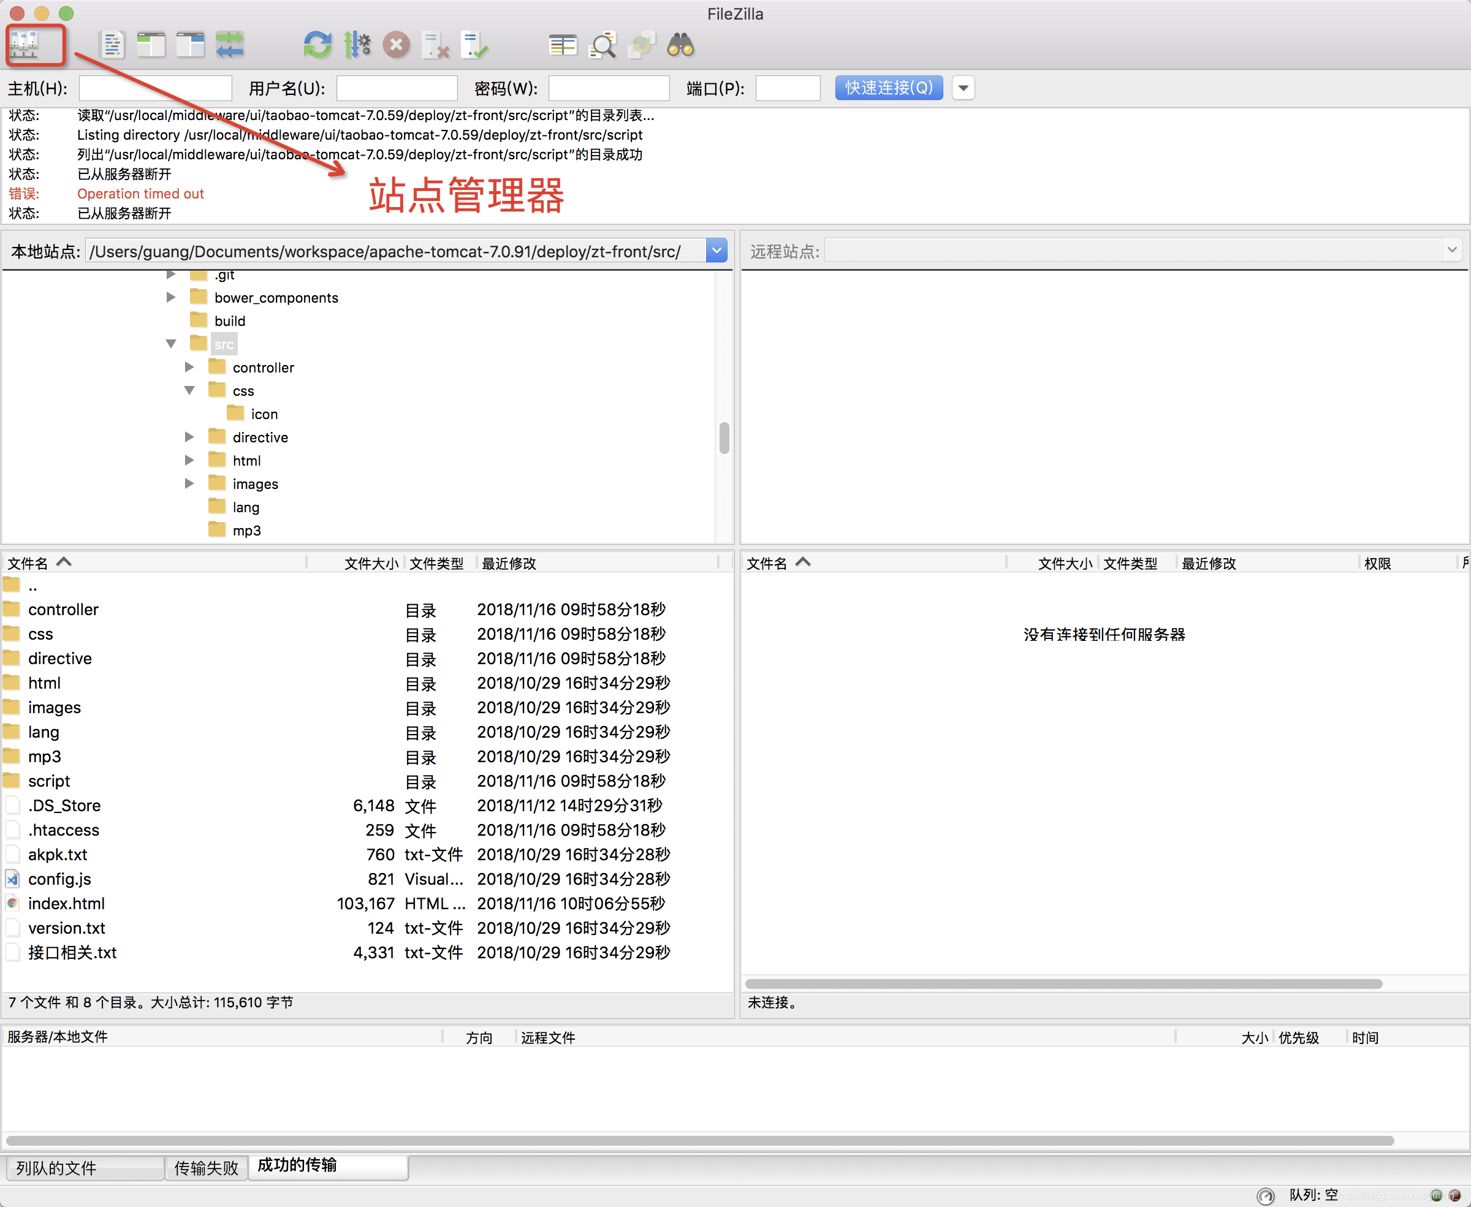Screen dimensions: 1471x1207
Task: Select the 接口相关.txt file row
Action: 367,952
